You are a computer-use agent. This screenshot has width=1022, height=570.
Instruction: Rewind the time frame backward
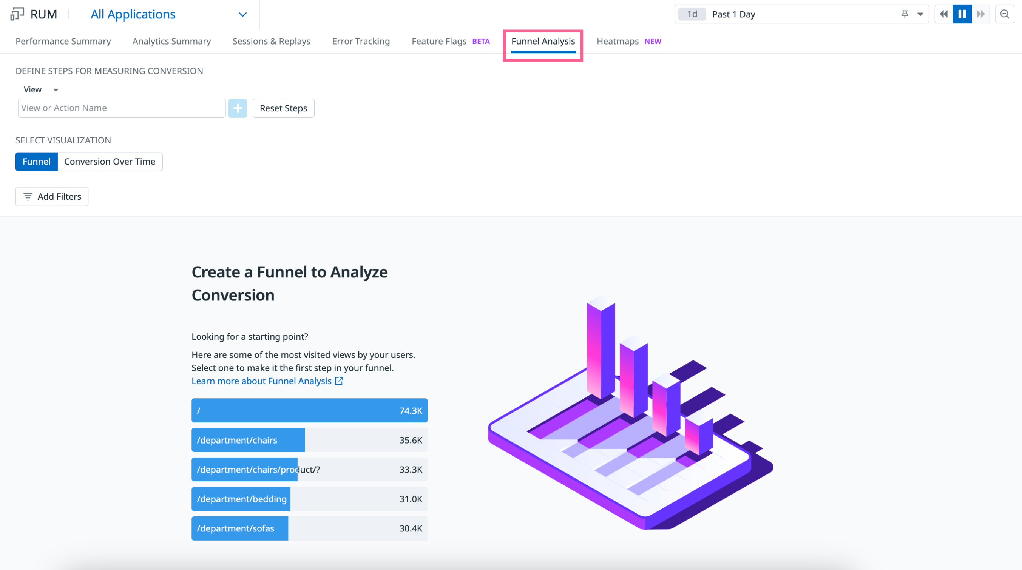(x=944, y=14)
